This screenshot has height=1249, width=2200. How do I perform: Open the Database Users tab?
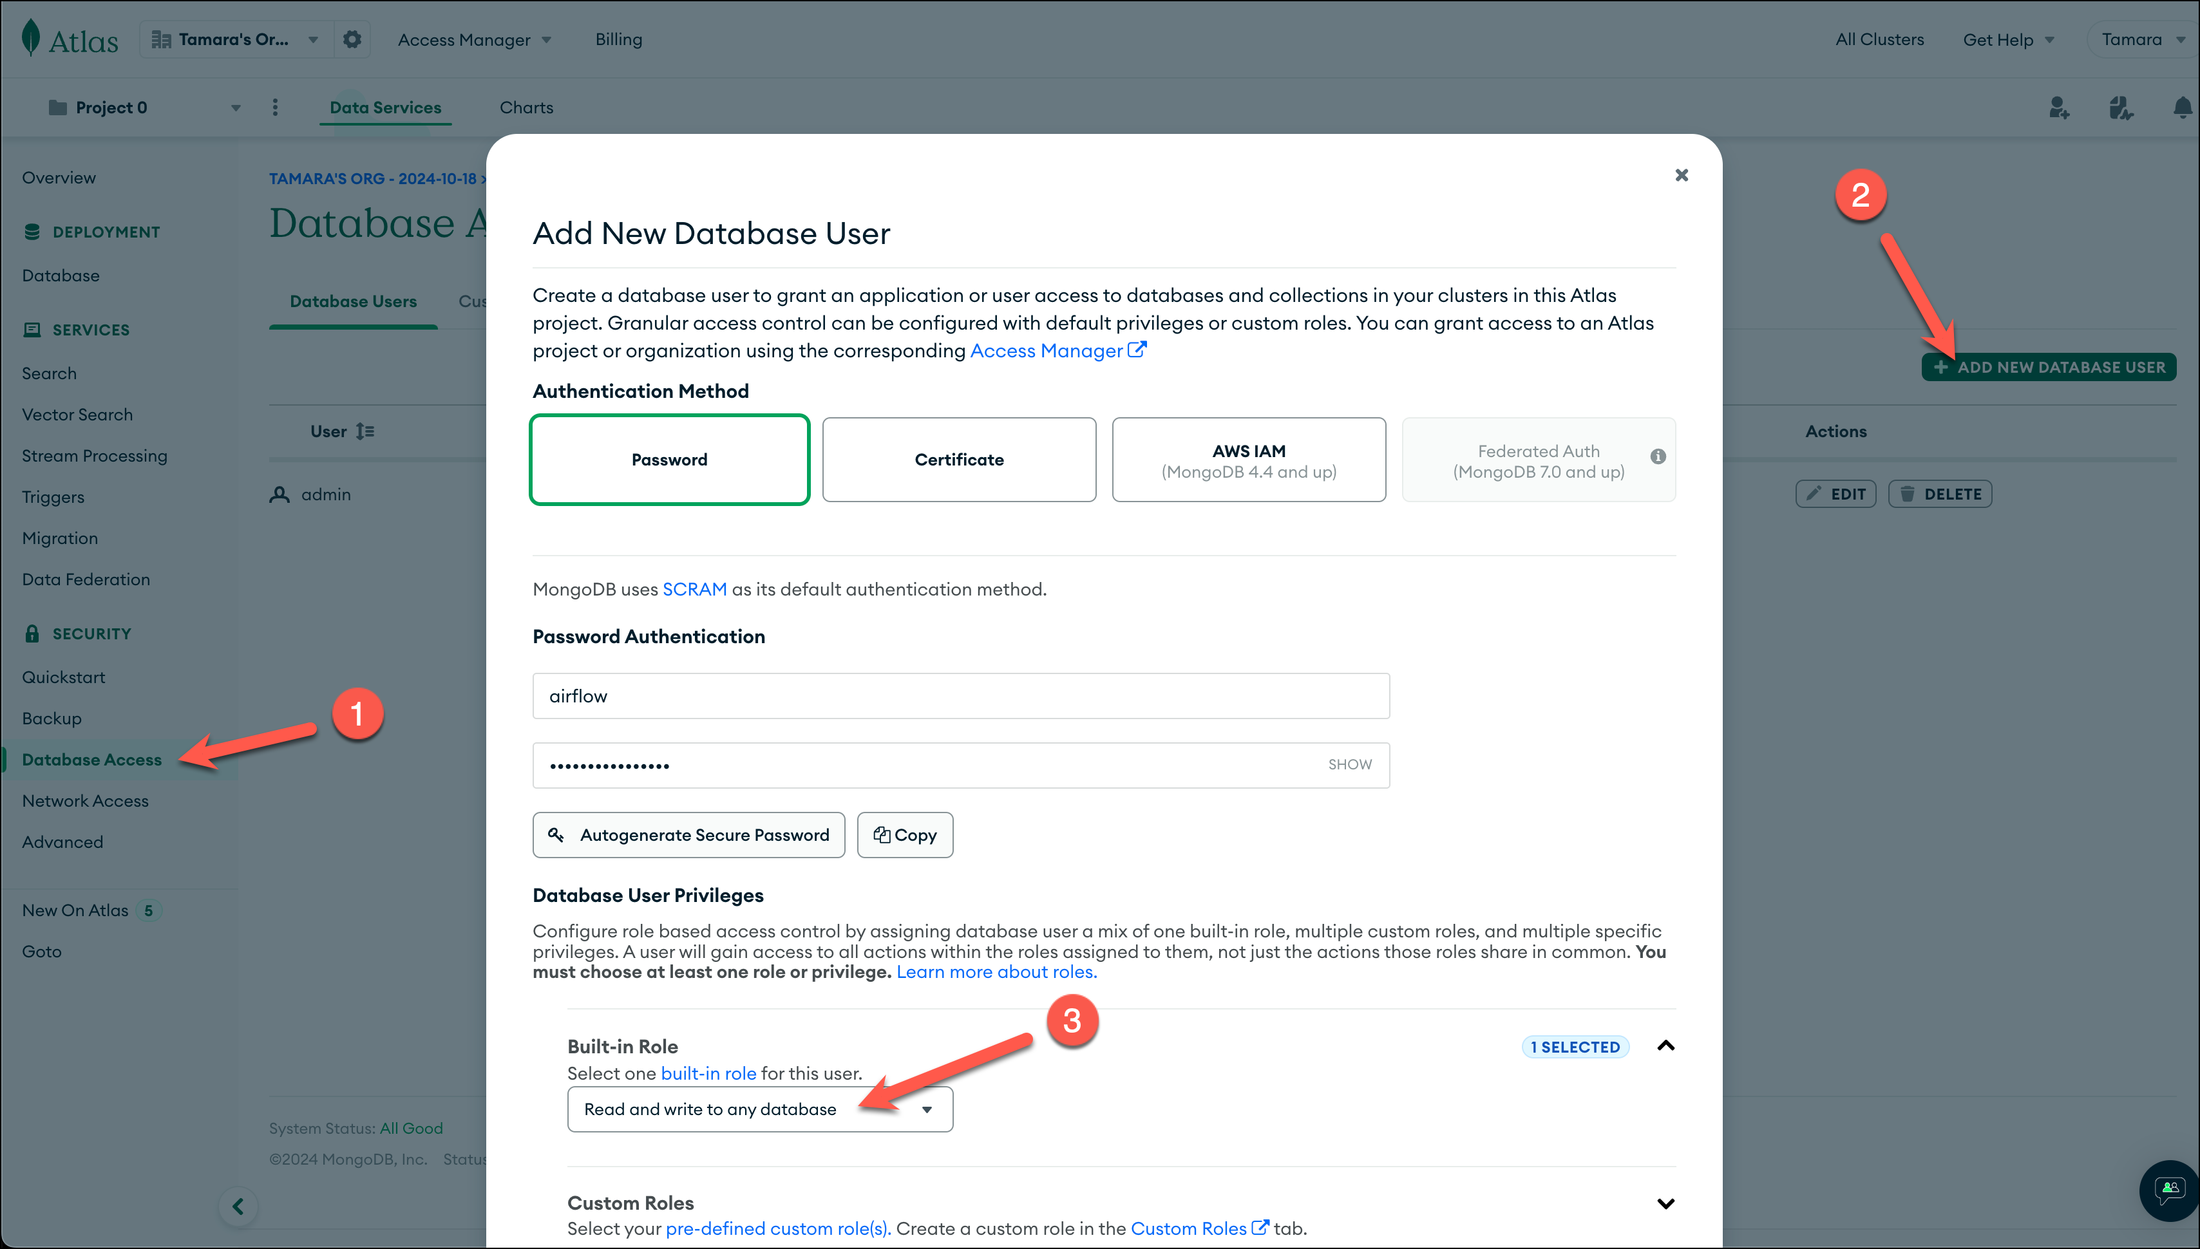coord(353,301)
